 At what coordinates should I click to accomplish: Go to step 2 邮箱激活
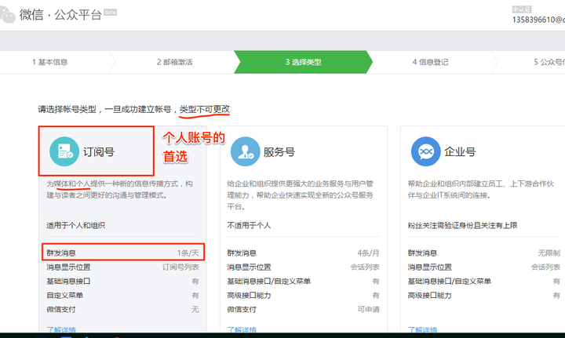click(175, 62)
